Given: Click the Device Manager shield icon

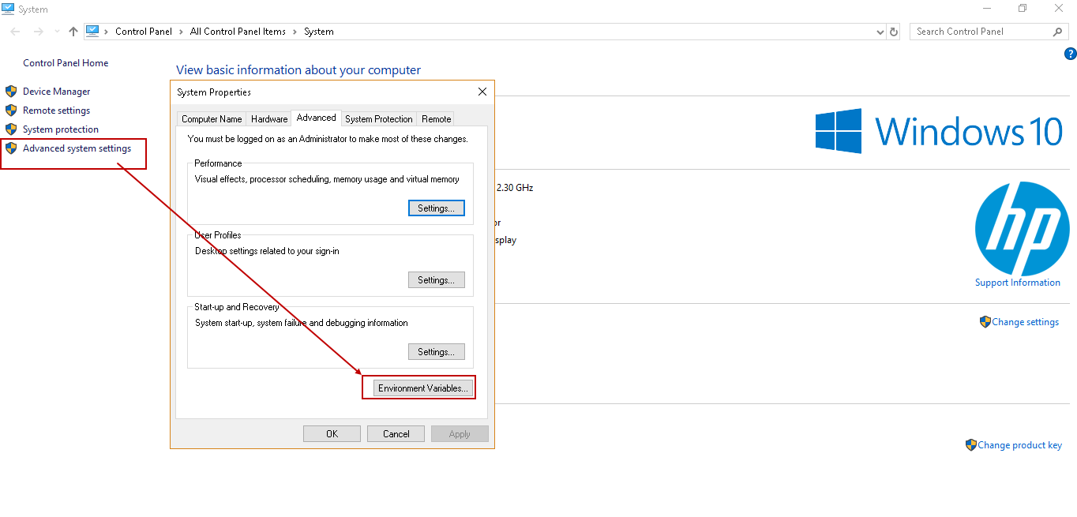Looking at the screenshot, I should point(11,92).
